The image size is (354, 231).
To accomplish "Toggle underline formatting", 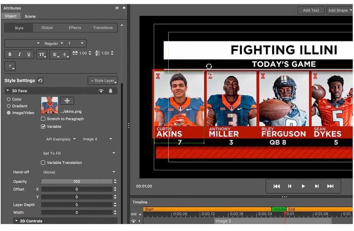I will [28, 54].
